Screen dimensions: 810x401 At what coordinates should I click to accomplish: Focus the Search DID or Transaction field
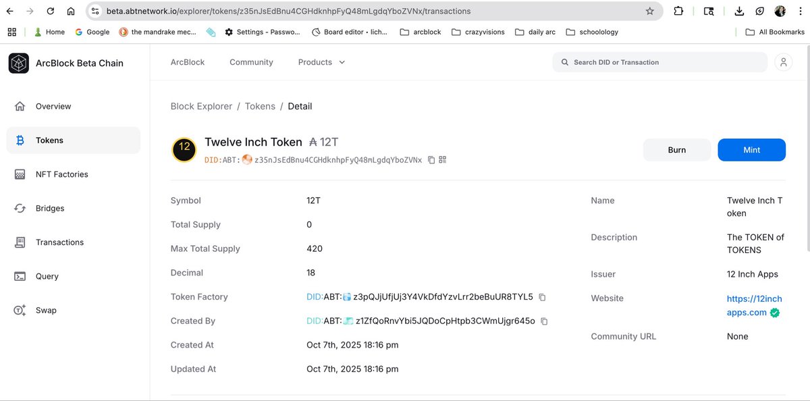pyautogui.click(x=659, y=62)
